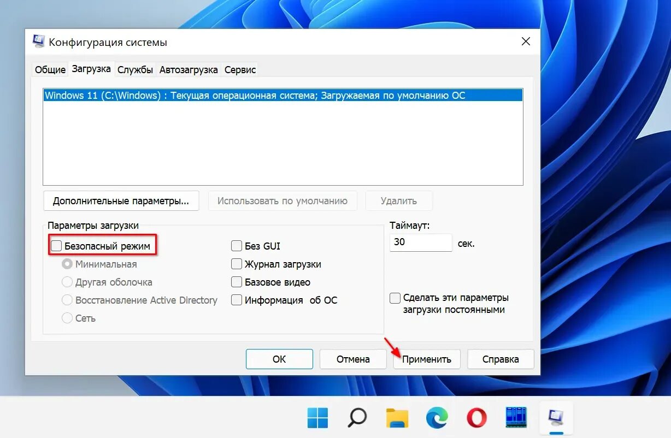The height and width of the screenshot is (438, 671).
Task: Apply changes with Применить button
Action: tap(427, 359)
